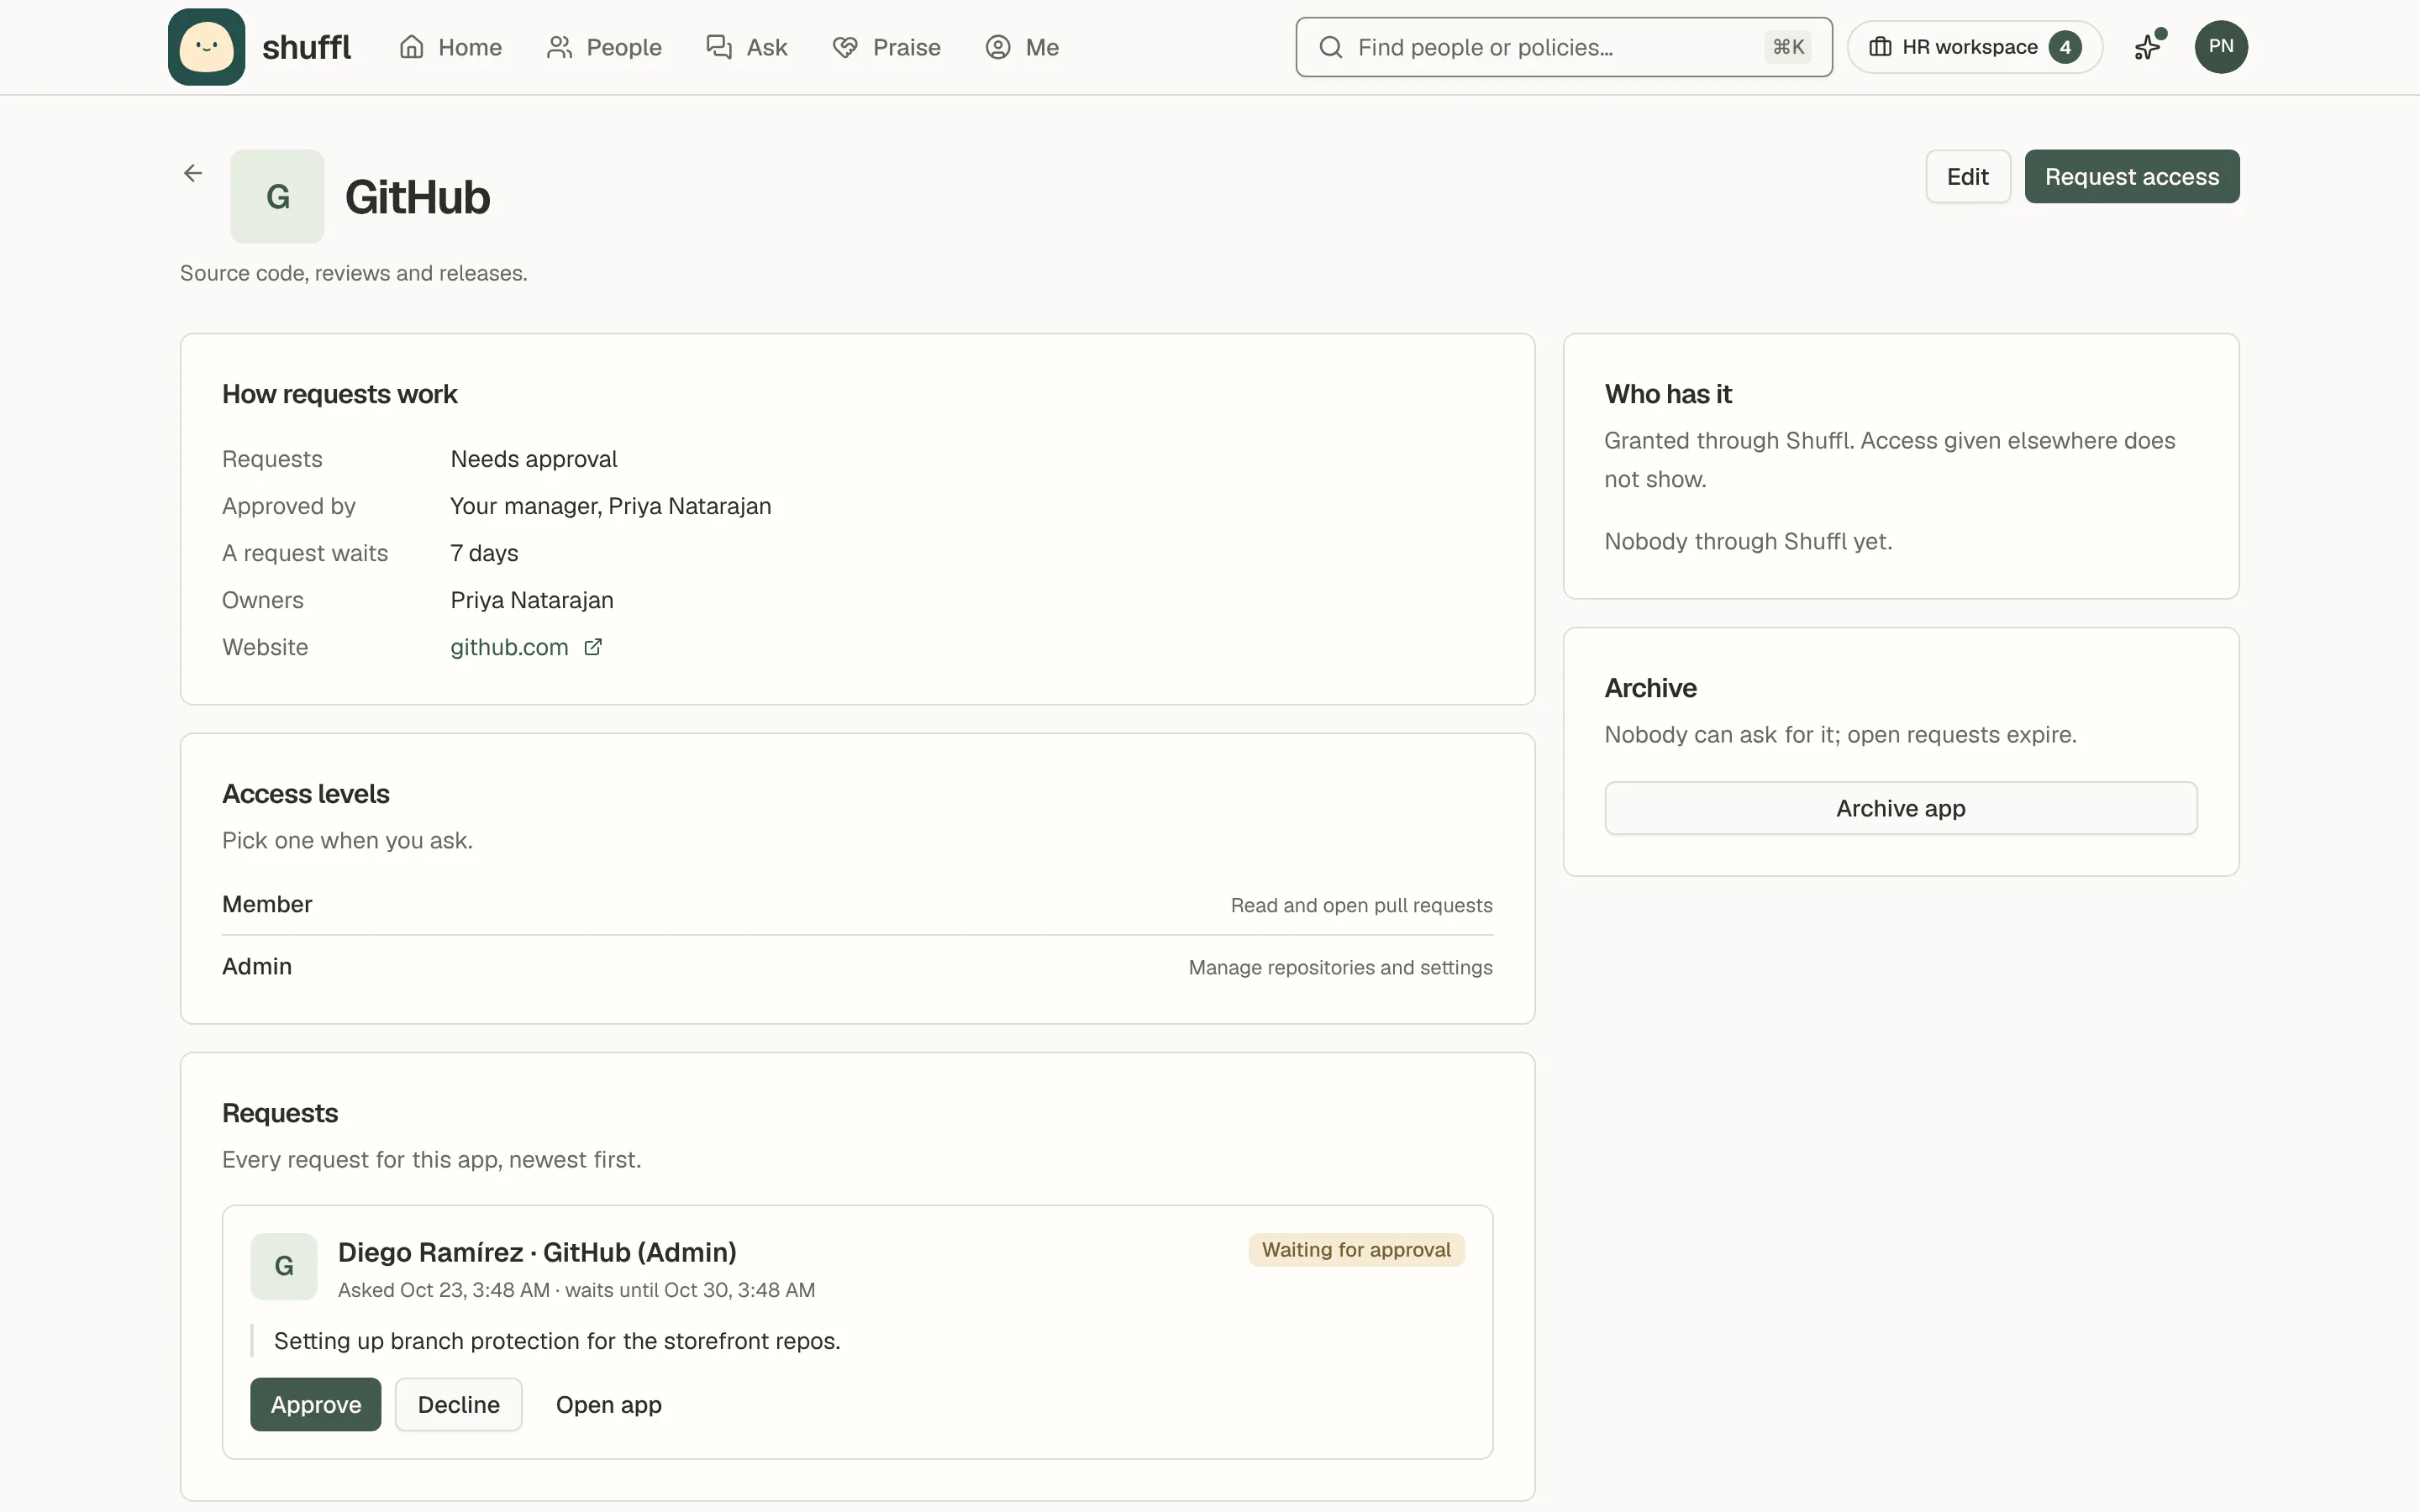Image resolution: width=2420 pixels, height=1512 pixels.
Task: Switch to the Me tab
Action: click(x=1022, y=47)
